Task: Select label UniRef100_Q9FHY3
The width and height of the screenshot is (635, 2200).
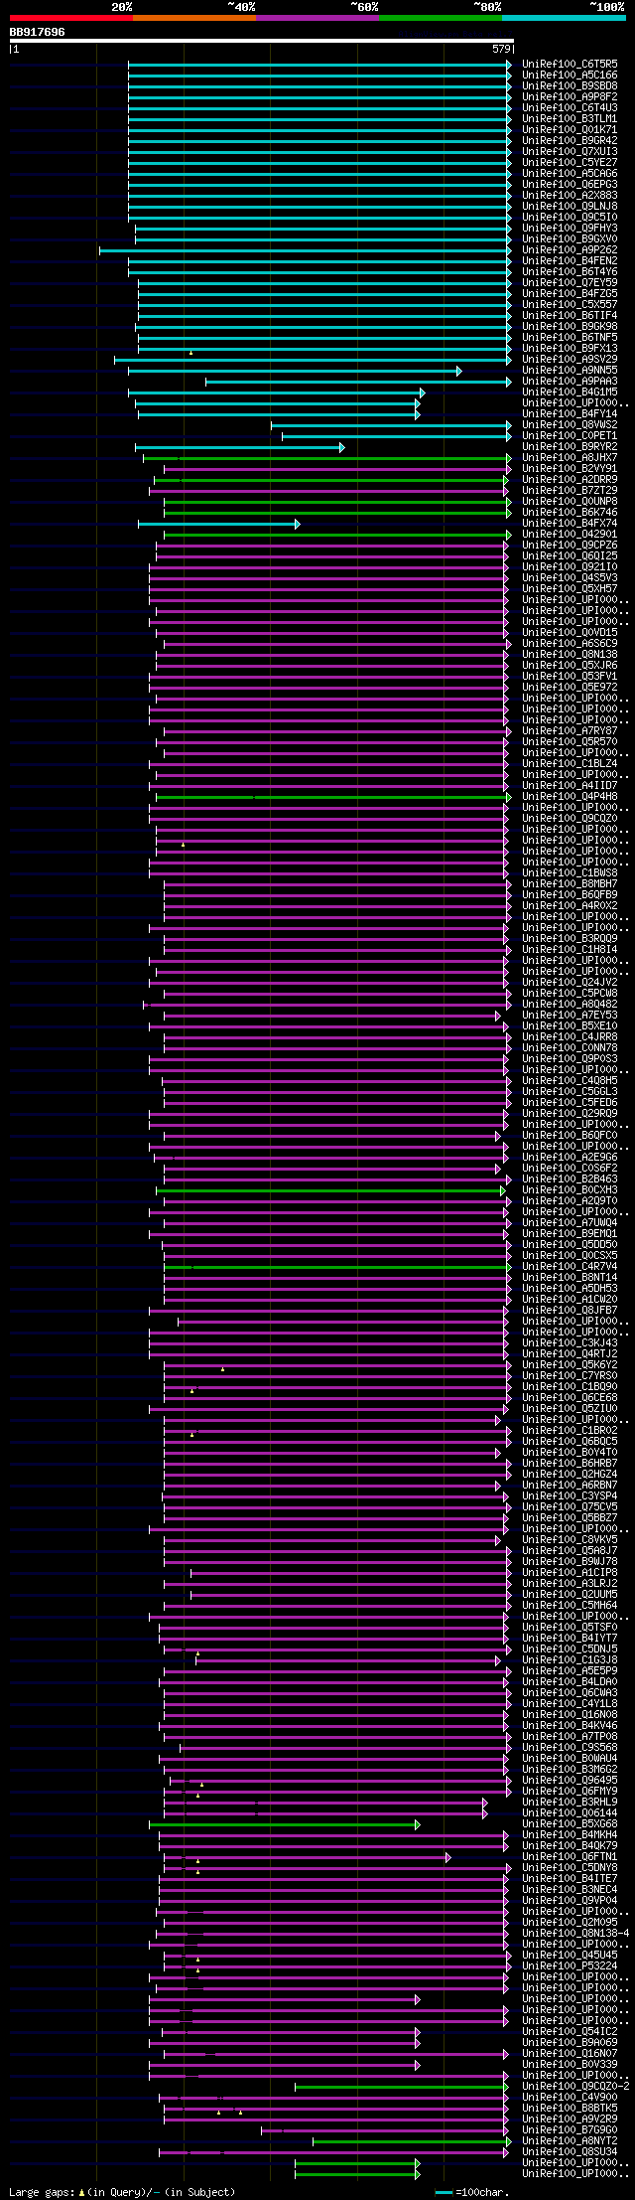Action: 570,229
